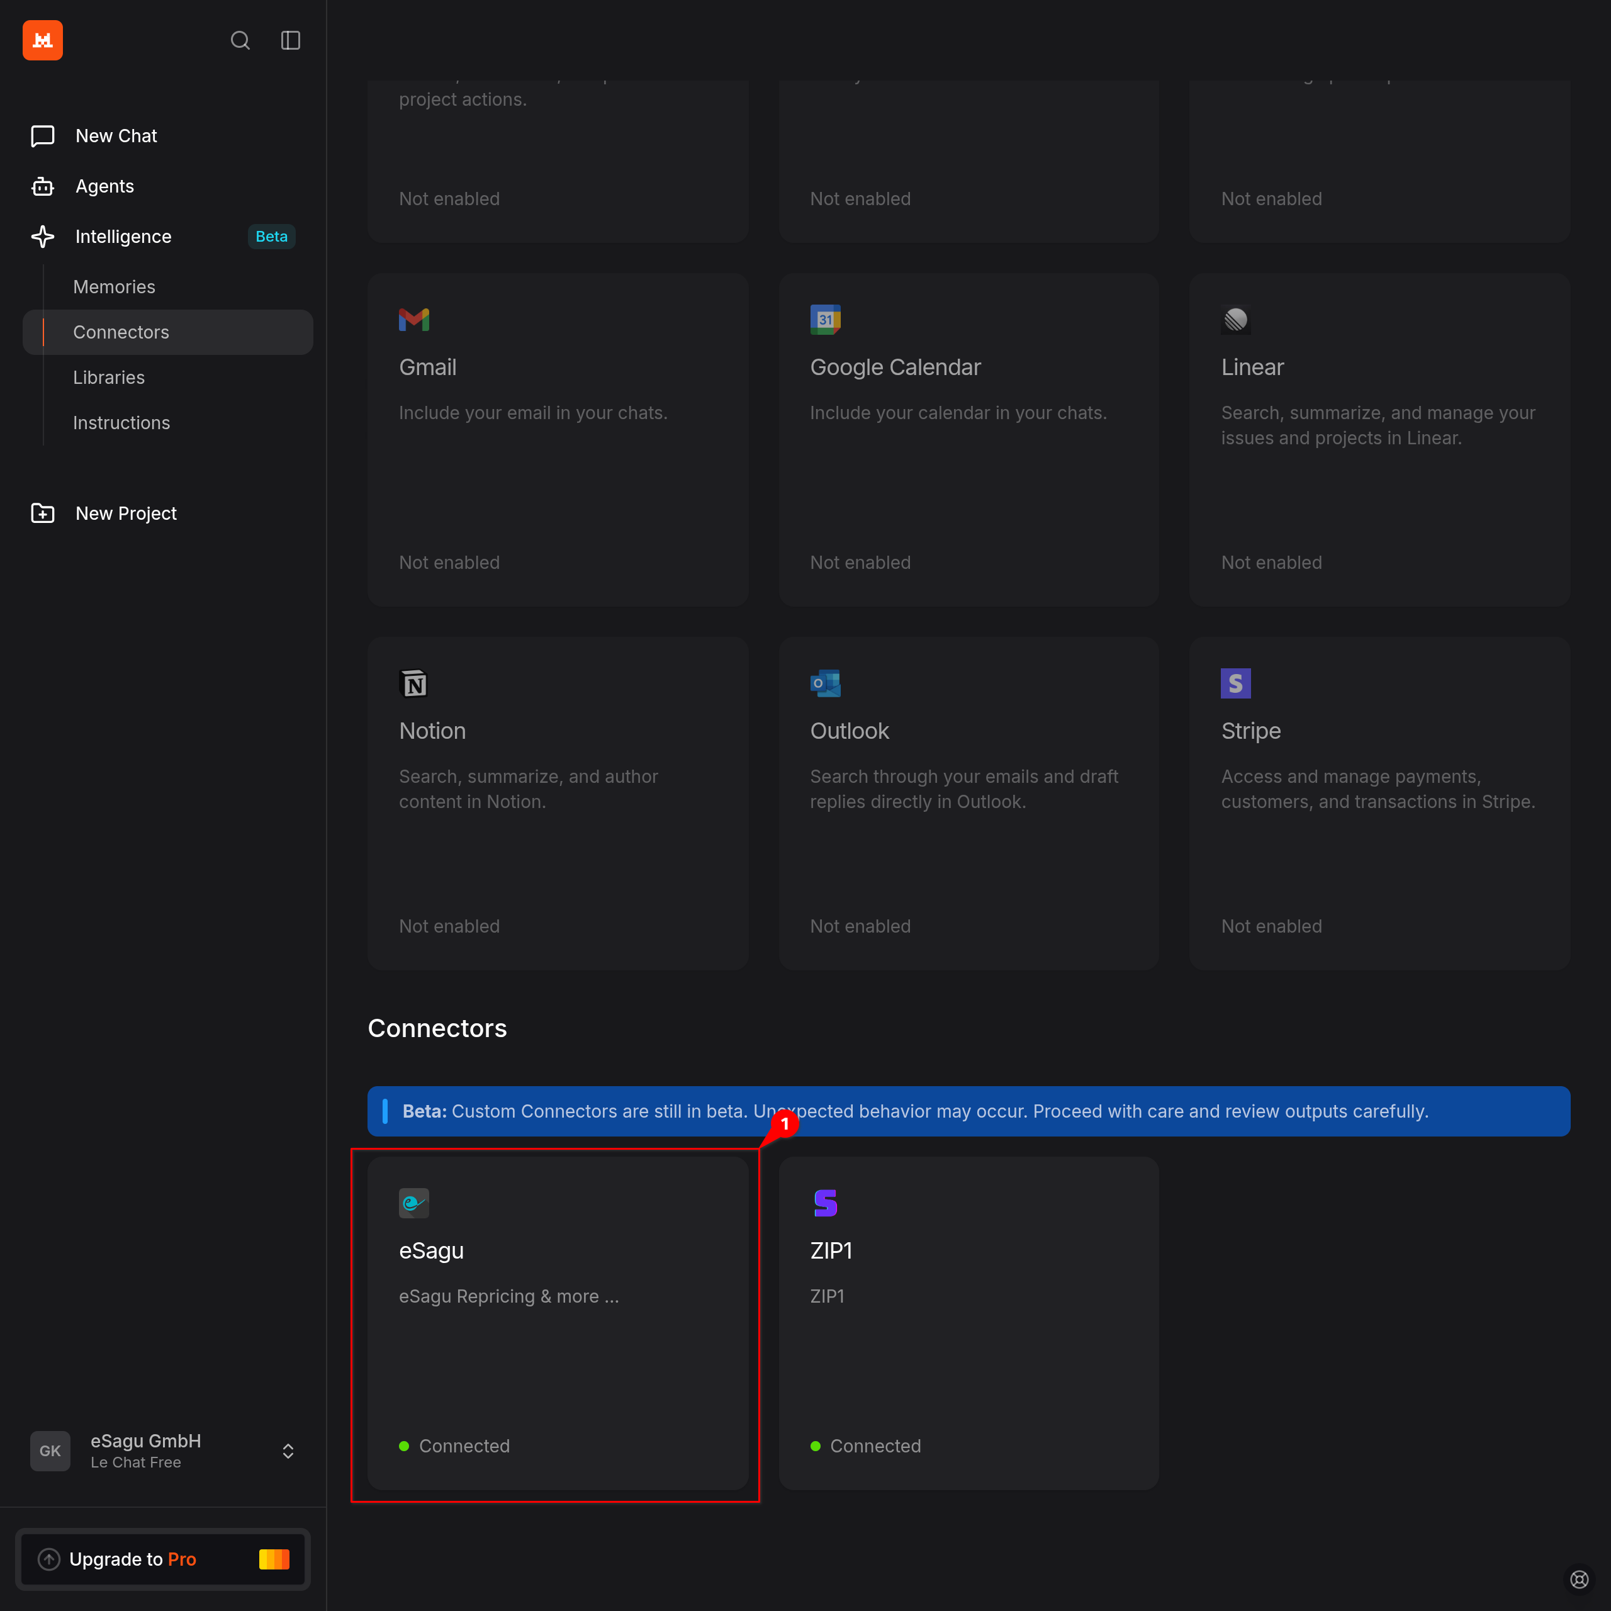Click the Notion connector icon
This screenshot has width=1611, height=1611.
tap(413, 683)
